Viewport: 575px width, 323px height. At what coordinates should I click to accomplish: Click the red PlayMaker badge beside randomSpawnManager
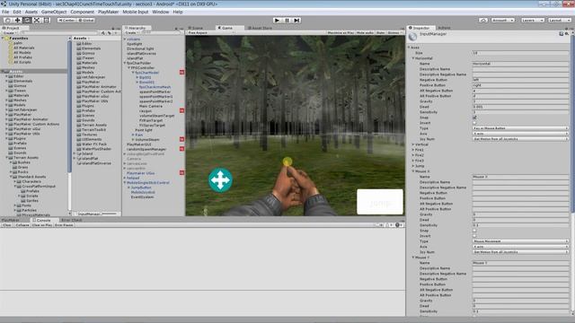pyautogui.click(x=181, y=149)
